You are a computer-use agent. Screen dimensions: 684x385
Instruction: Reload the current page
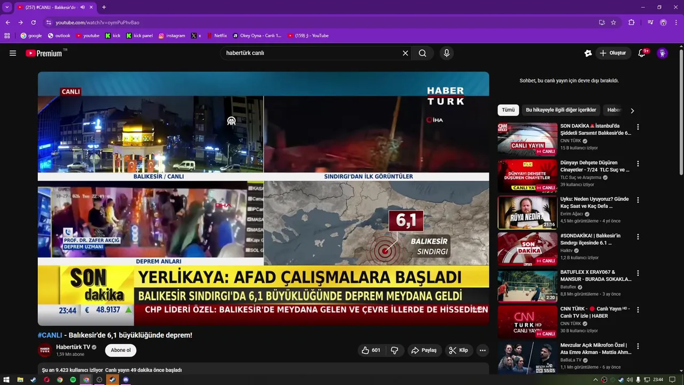(x=33, y=22)
